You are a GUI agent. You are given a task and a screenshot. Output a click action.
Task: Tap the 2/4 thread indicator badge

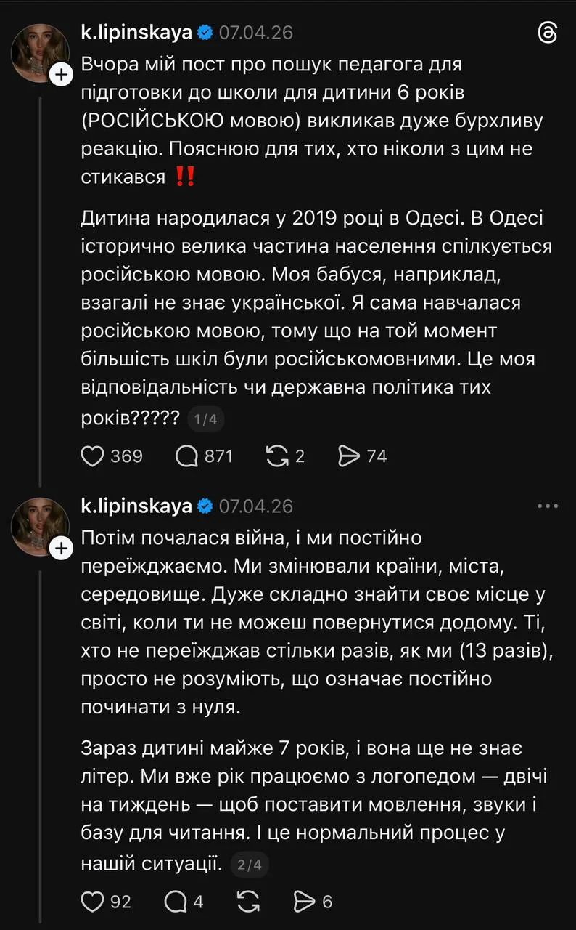pos(250,865)
